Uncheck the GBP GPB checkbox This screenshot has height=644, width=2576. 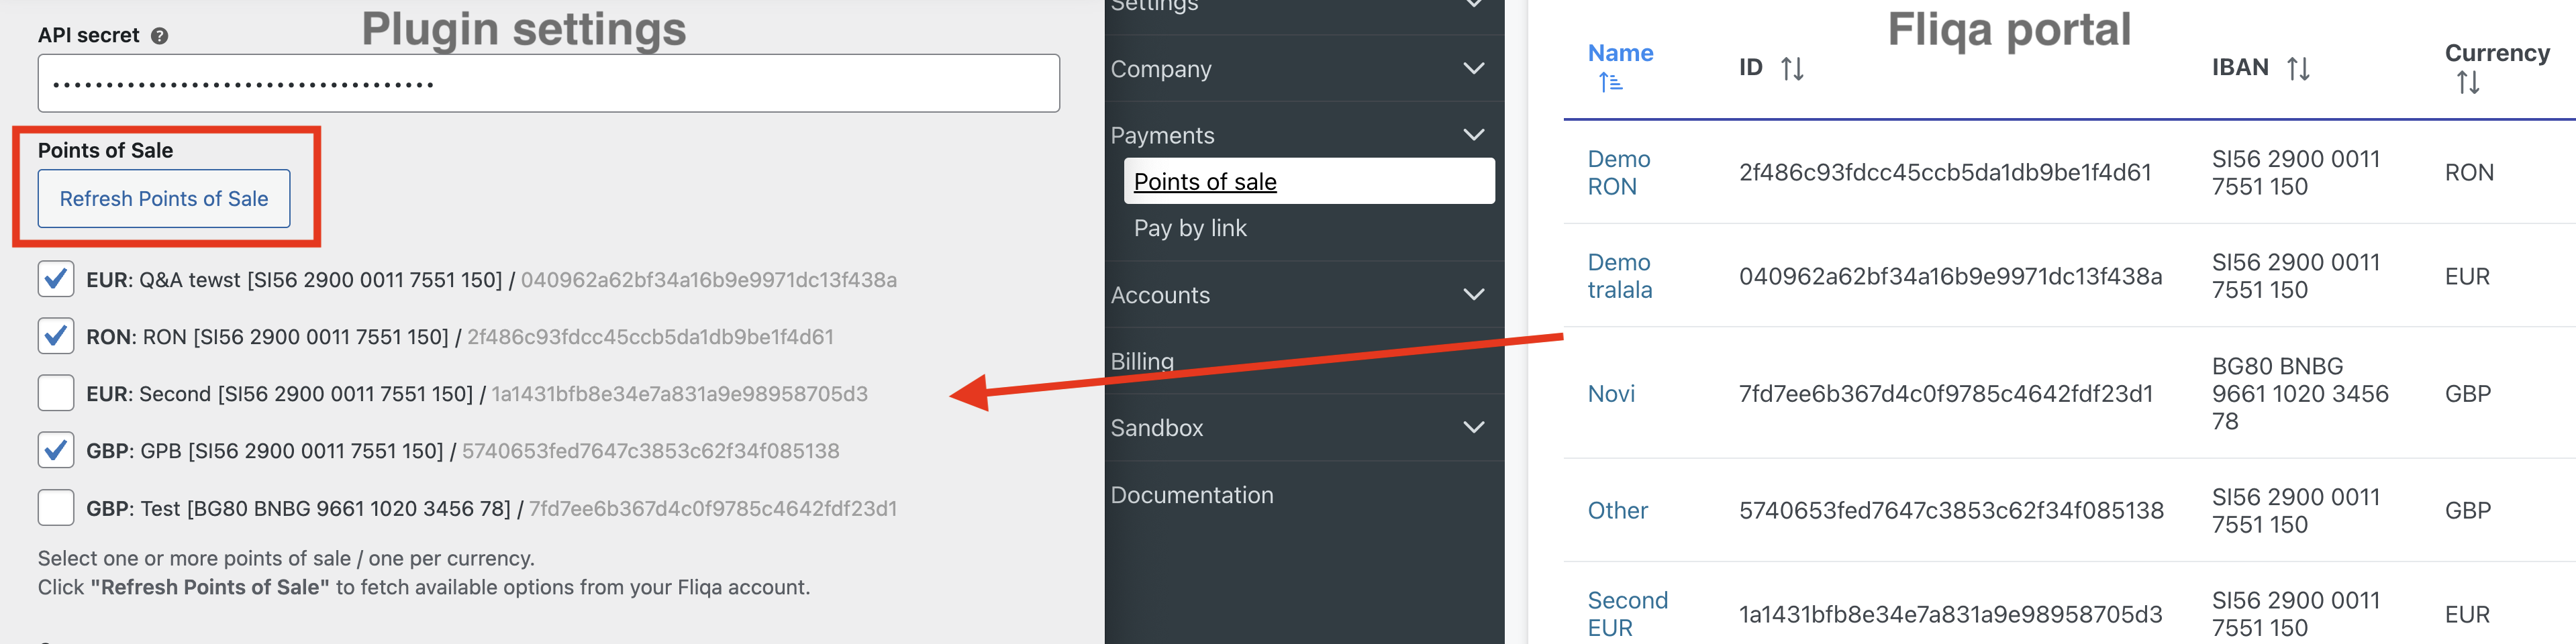coord(56,450)
